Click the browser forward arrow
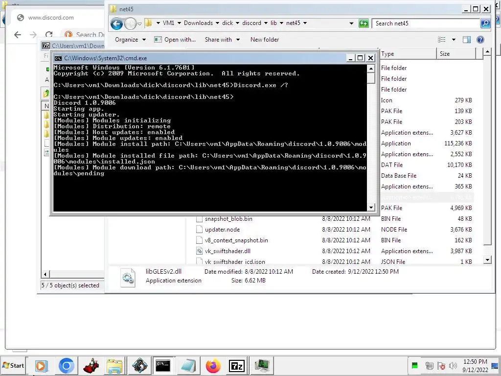 (33, 35)
